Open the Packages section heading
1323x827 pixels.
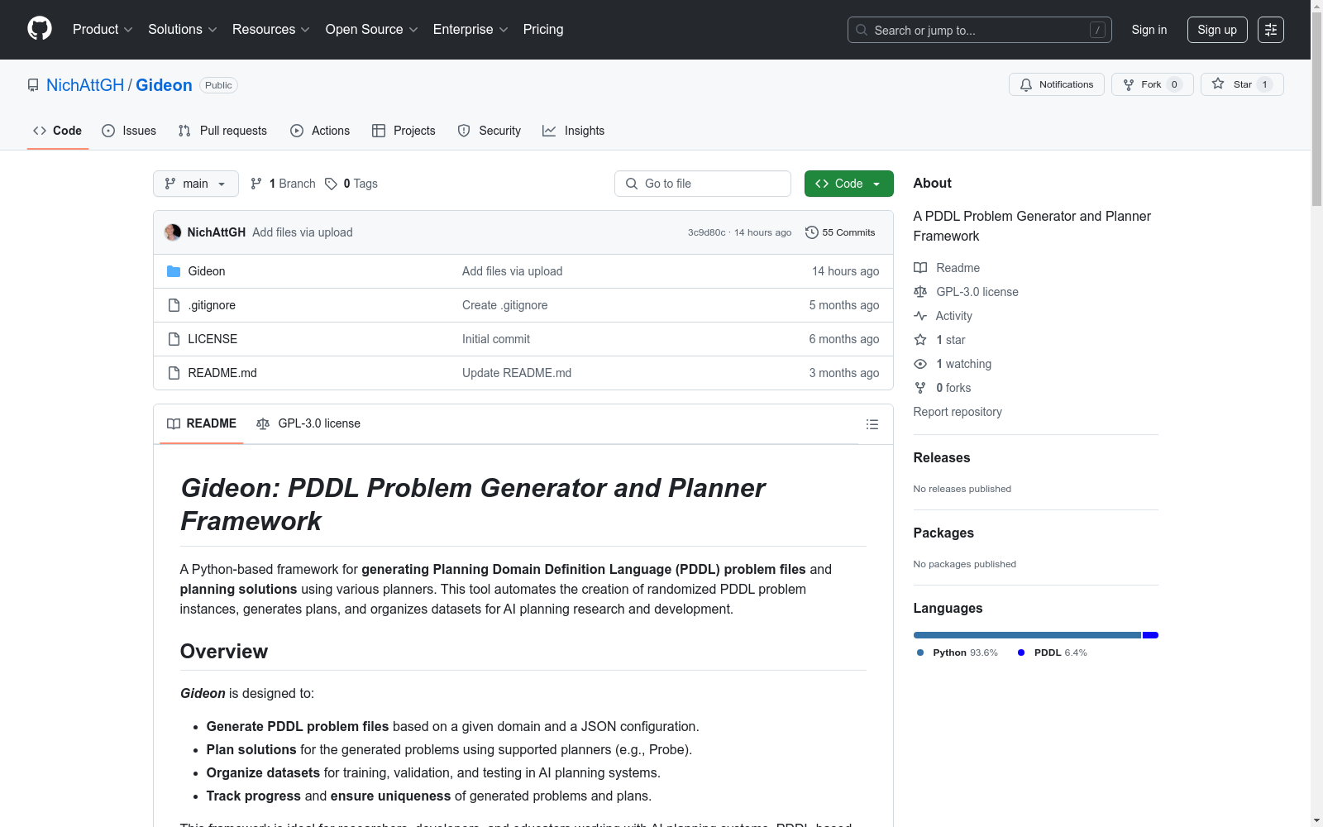(x=943, y=533)
